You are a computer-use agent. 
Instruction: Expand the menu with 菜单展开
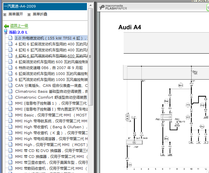[16, 14]
